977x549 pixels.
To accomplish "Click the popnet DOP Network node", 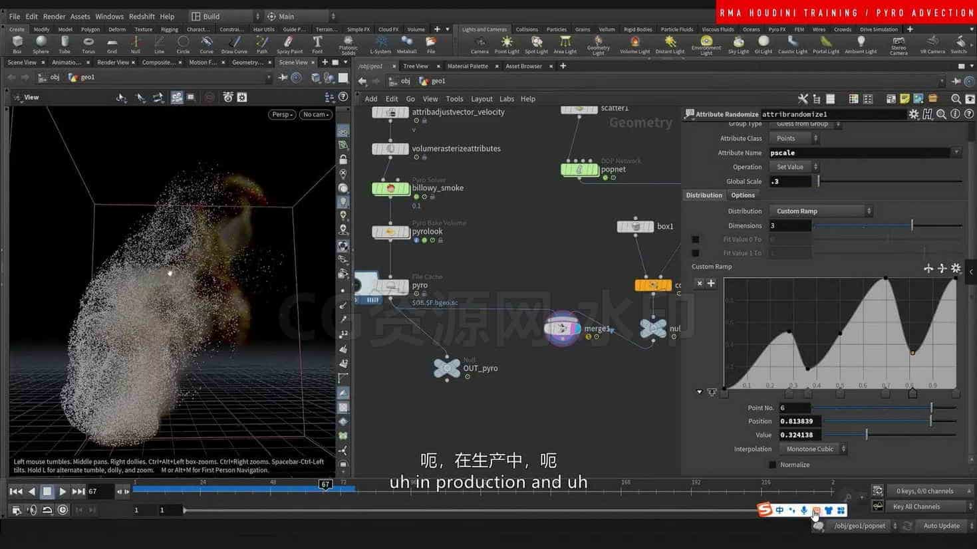I will pyautogui.click(x=579, y=169).
